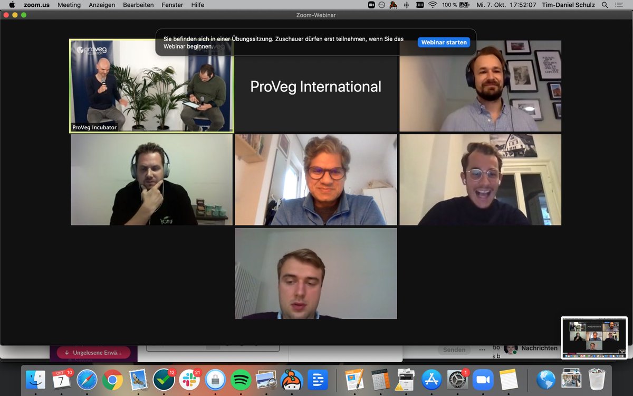Open the Trash in the dock
The height and width of the screenshot is (396, 633).
(597, 379)
